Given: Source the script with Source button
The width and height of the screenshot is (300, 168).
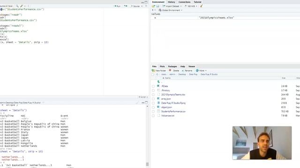Looking at the screenshot, I should (x=135, y=6).
